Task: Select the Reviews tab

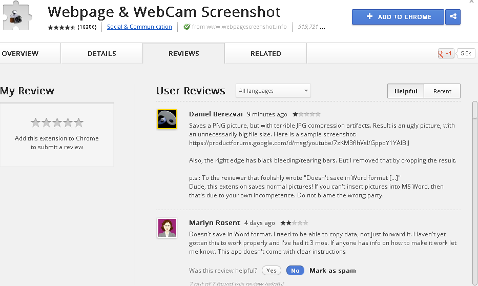Action: (184, 53)
